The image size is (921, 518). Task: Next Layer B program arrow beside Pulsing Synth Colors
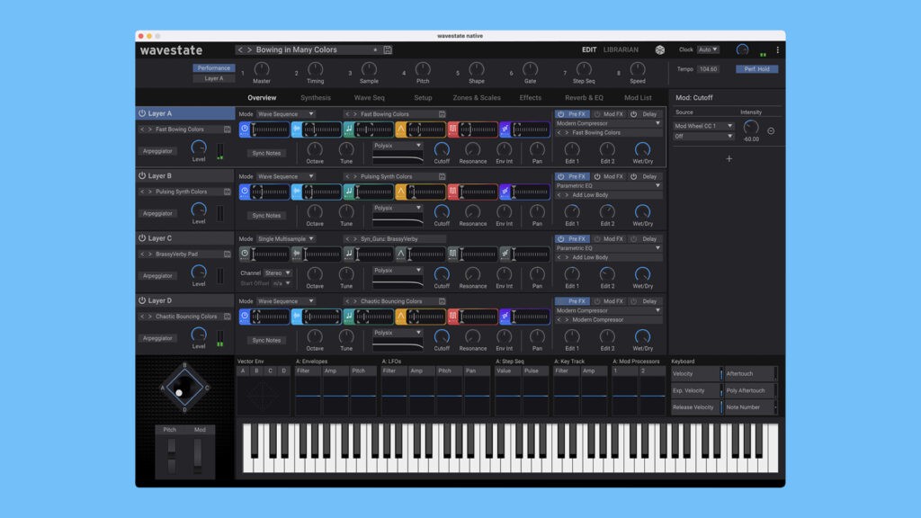(x=150, y=192)
